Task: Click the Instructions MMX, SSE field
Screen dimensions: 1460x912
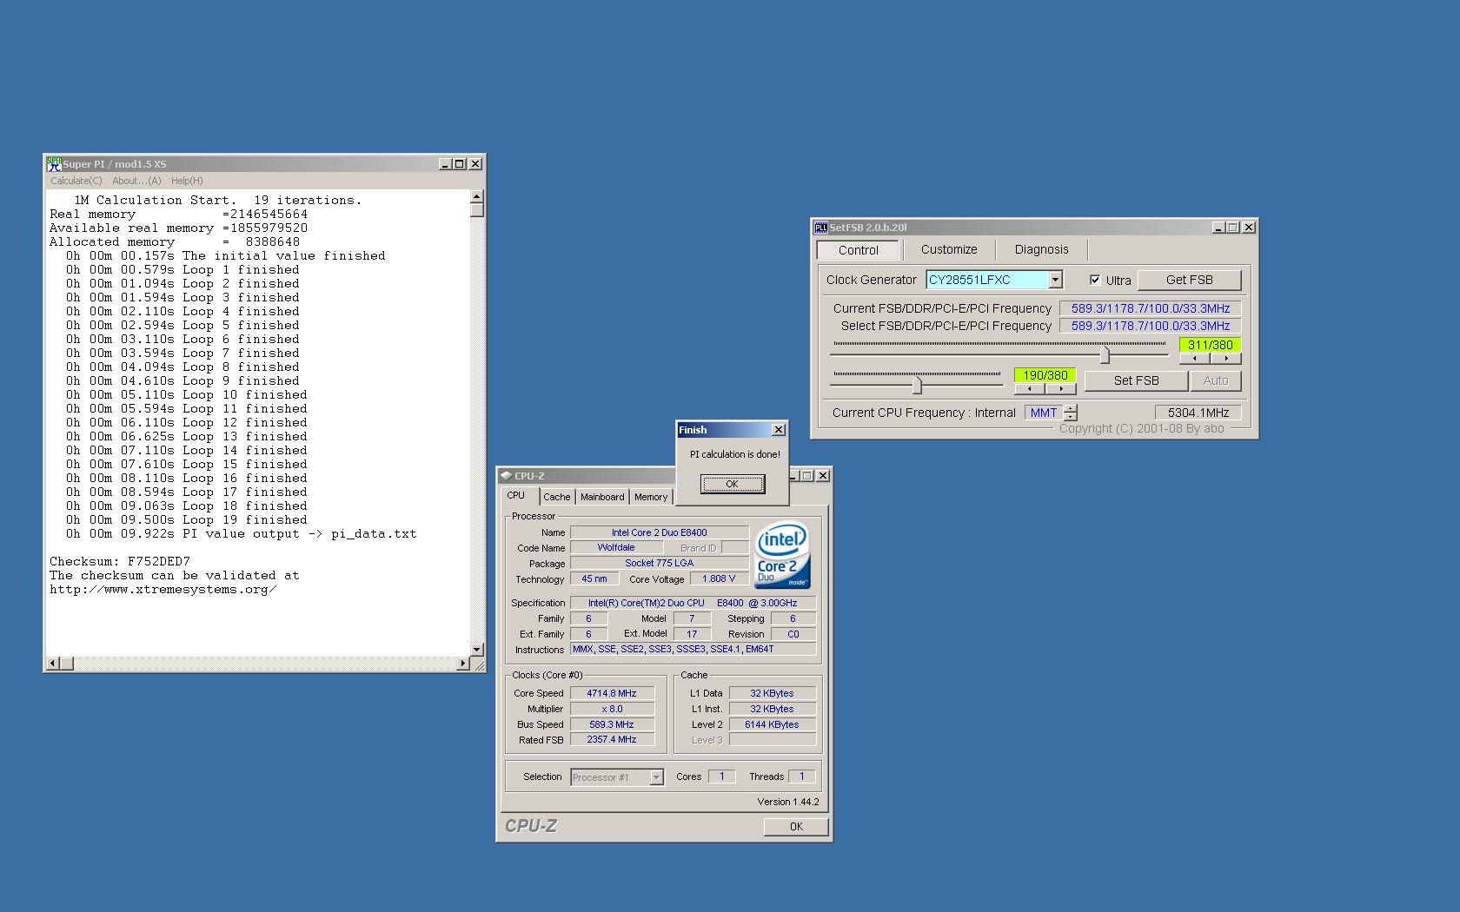Action: tap(693, 649)
